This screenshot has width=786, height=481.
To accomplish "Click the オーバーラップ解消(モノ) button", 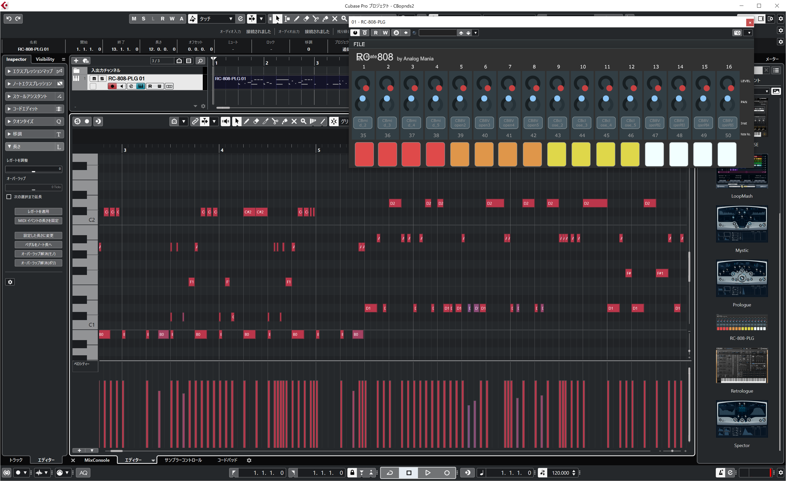I will point(38,254).
